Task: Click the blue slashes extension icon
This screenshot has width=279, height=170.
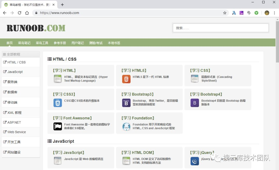Action: pyautogui.click(x=234, y=13)
